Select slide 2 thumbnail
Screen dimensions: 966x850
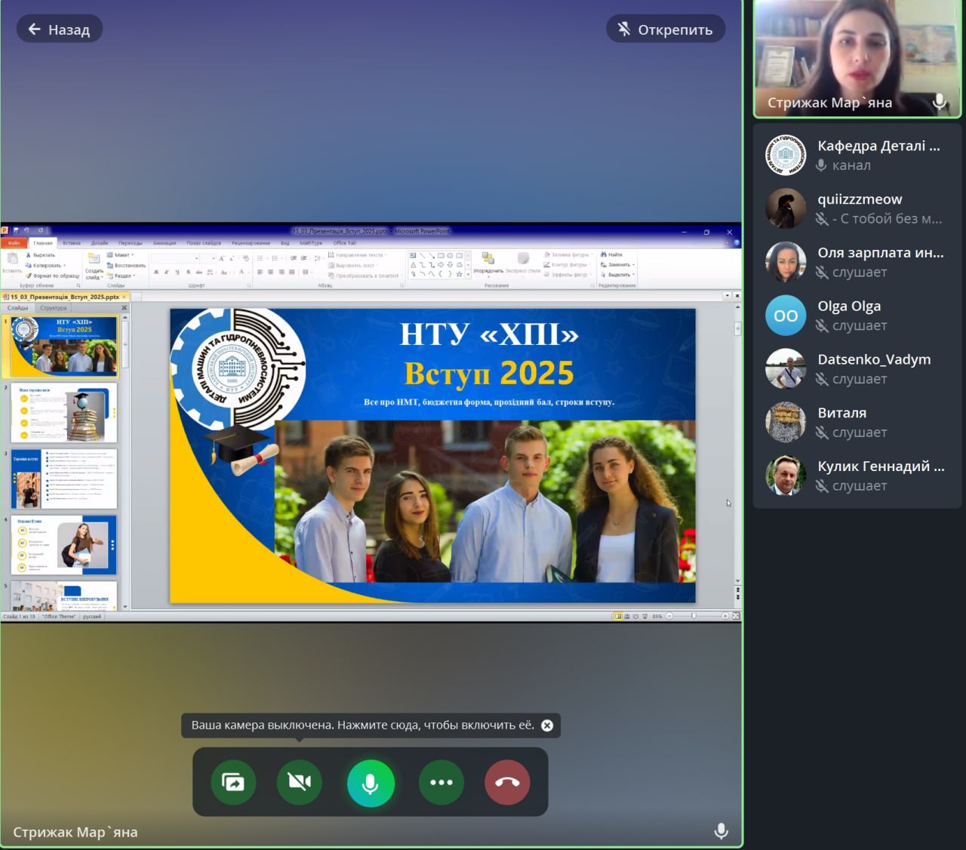(x=64, y=412)
